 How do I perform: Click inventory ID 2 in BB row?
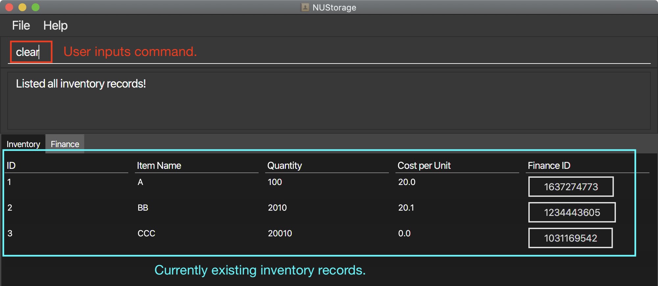(10, 208)
